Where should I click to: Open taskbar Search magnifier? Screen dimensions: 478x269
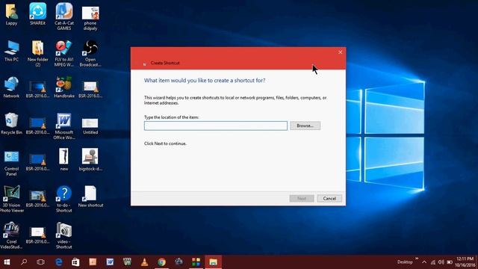click(x=24, y=262)
